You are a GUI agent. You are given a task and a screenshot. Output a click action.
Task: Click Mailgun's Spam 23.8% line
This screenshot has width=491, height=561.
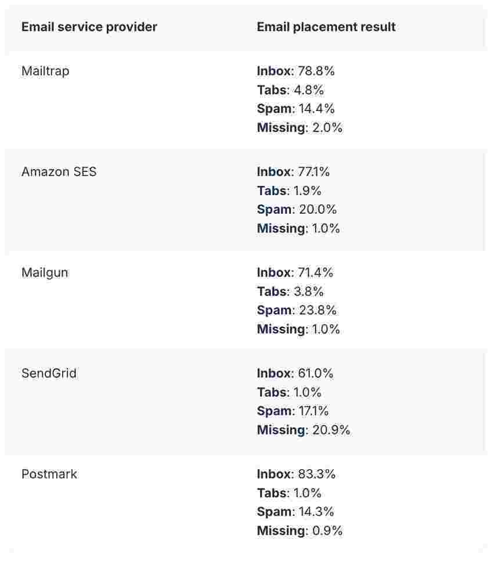pos(297,310)
